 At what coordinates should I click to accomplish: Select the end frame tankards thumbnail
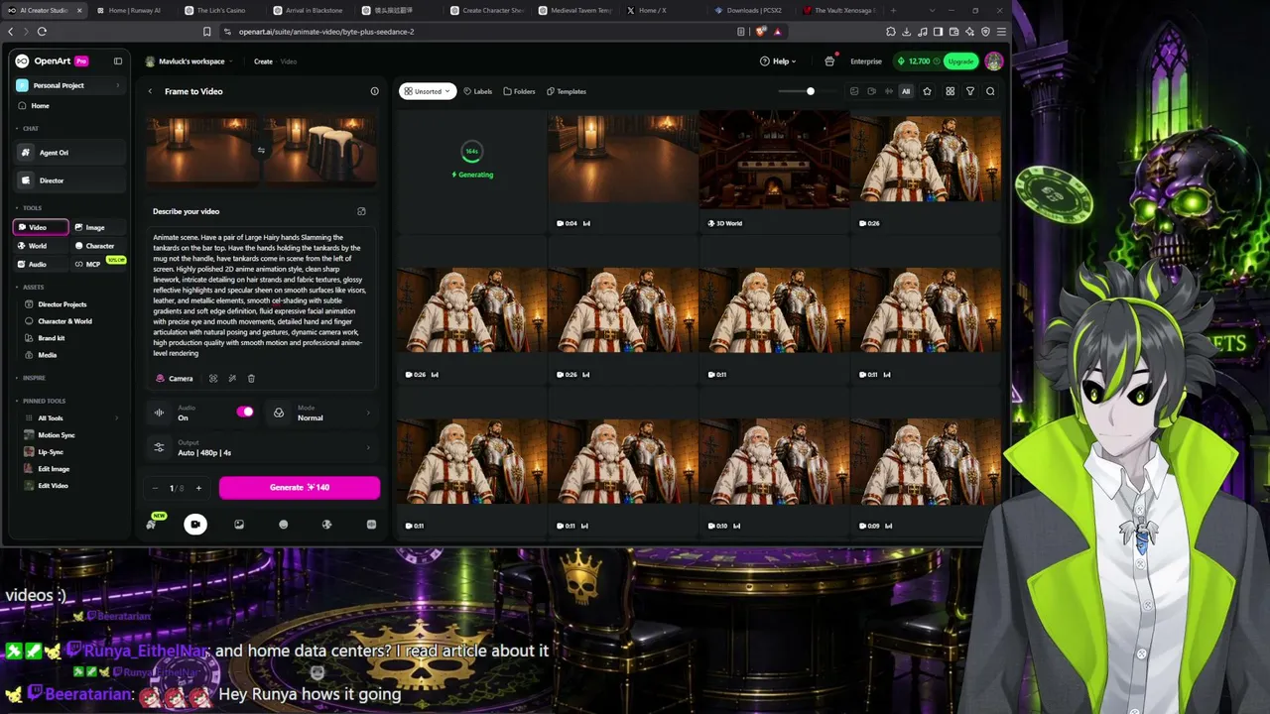[319, 151]
